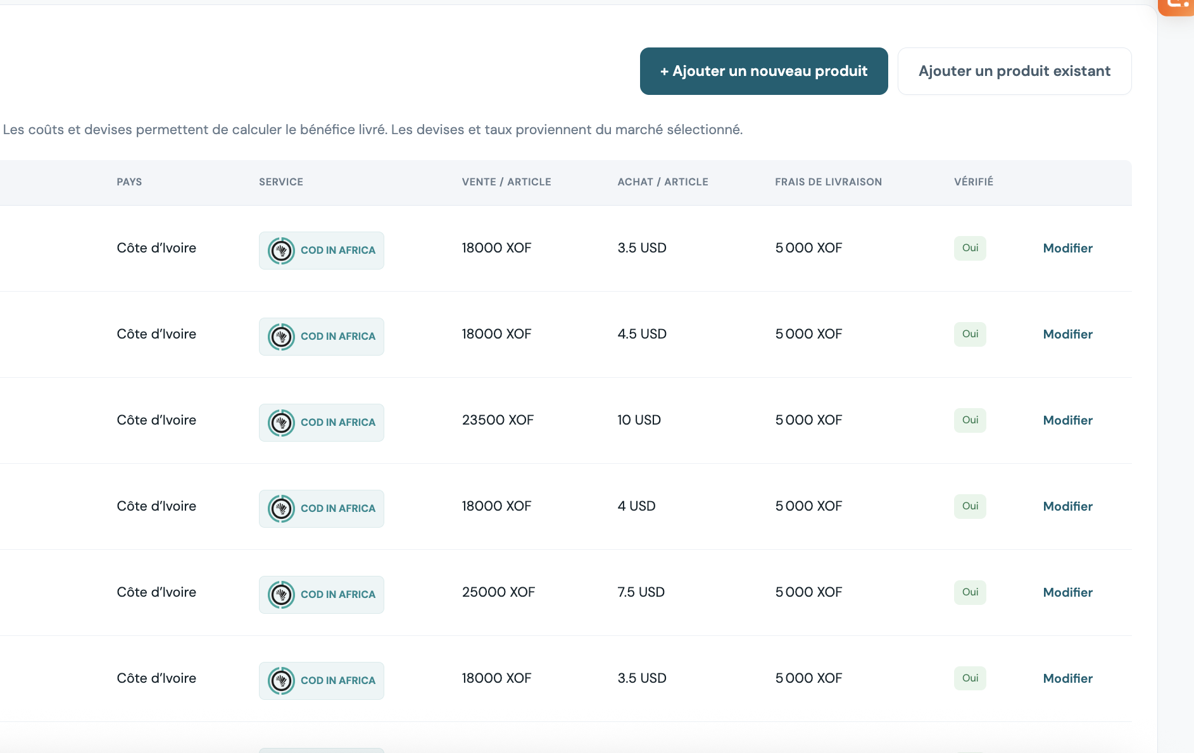The width and height of the screenshot is (1194, 753).
Task: Select the ACHAT / ARTICLE column header
Action: (x=663, y=182)
